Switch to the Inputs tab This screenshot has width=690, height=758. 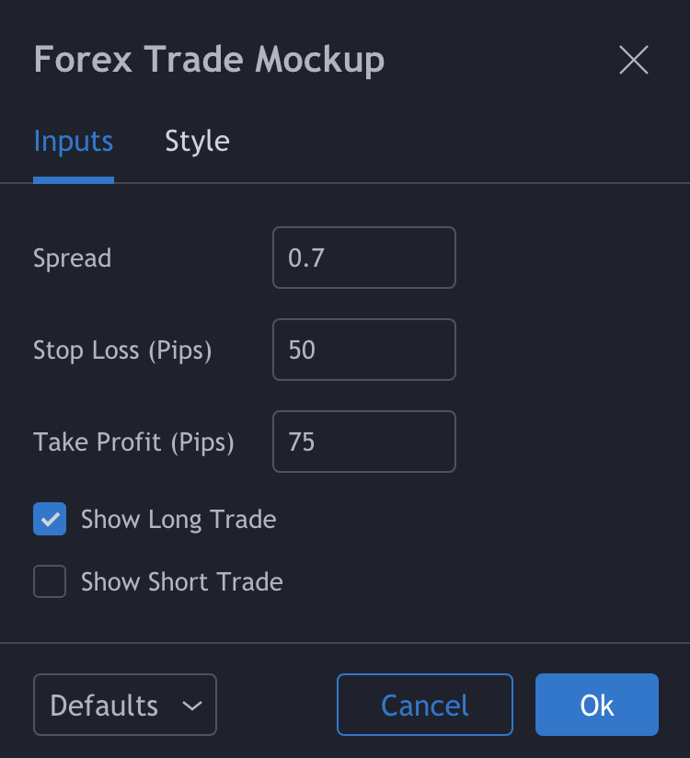74,142
